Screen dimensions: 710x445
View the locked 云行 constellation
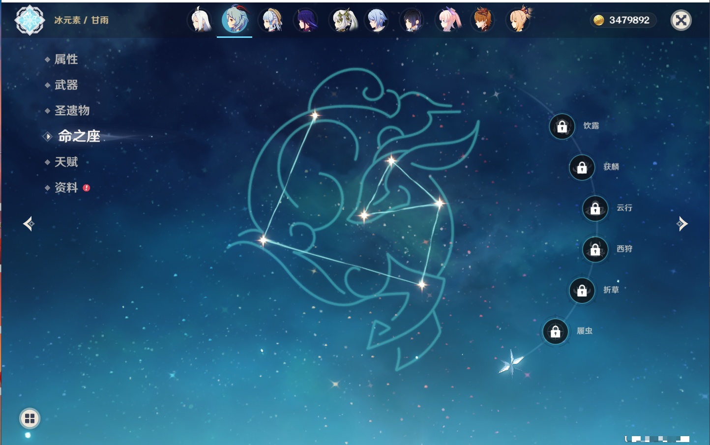point(595,208)
